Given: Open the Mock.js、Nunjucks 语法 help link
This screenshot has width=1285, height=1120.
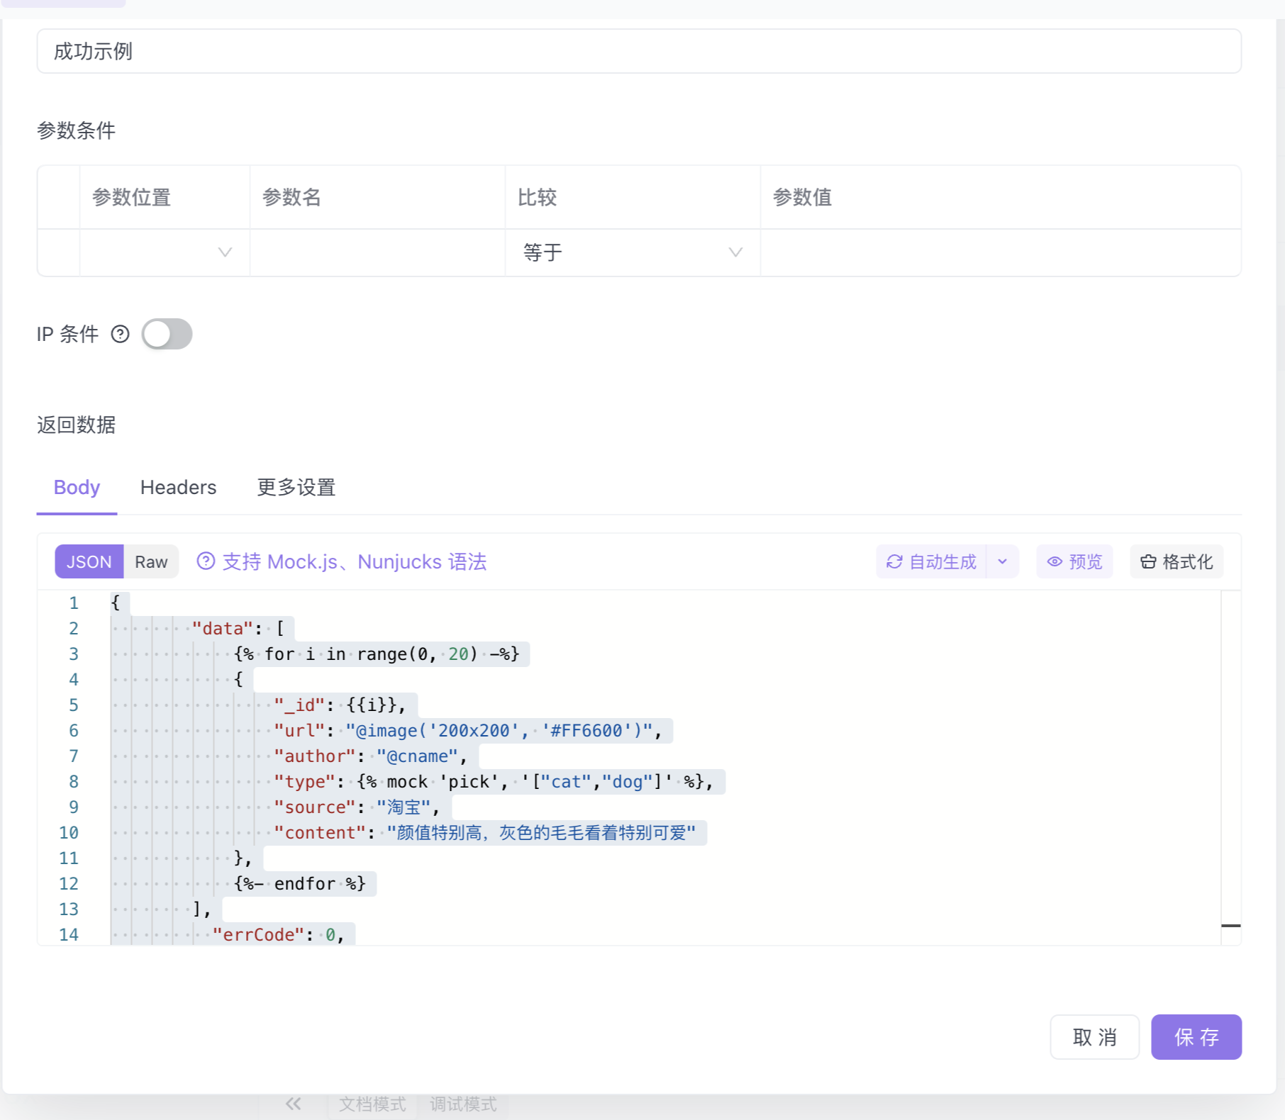Looking at the screenshot, I should point(355,561).
